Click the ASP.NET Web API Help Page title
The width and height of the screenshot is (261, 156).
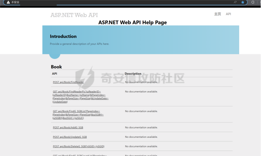132,23
